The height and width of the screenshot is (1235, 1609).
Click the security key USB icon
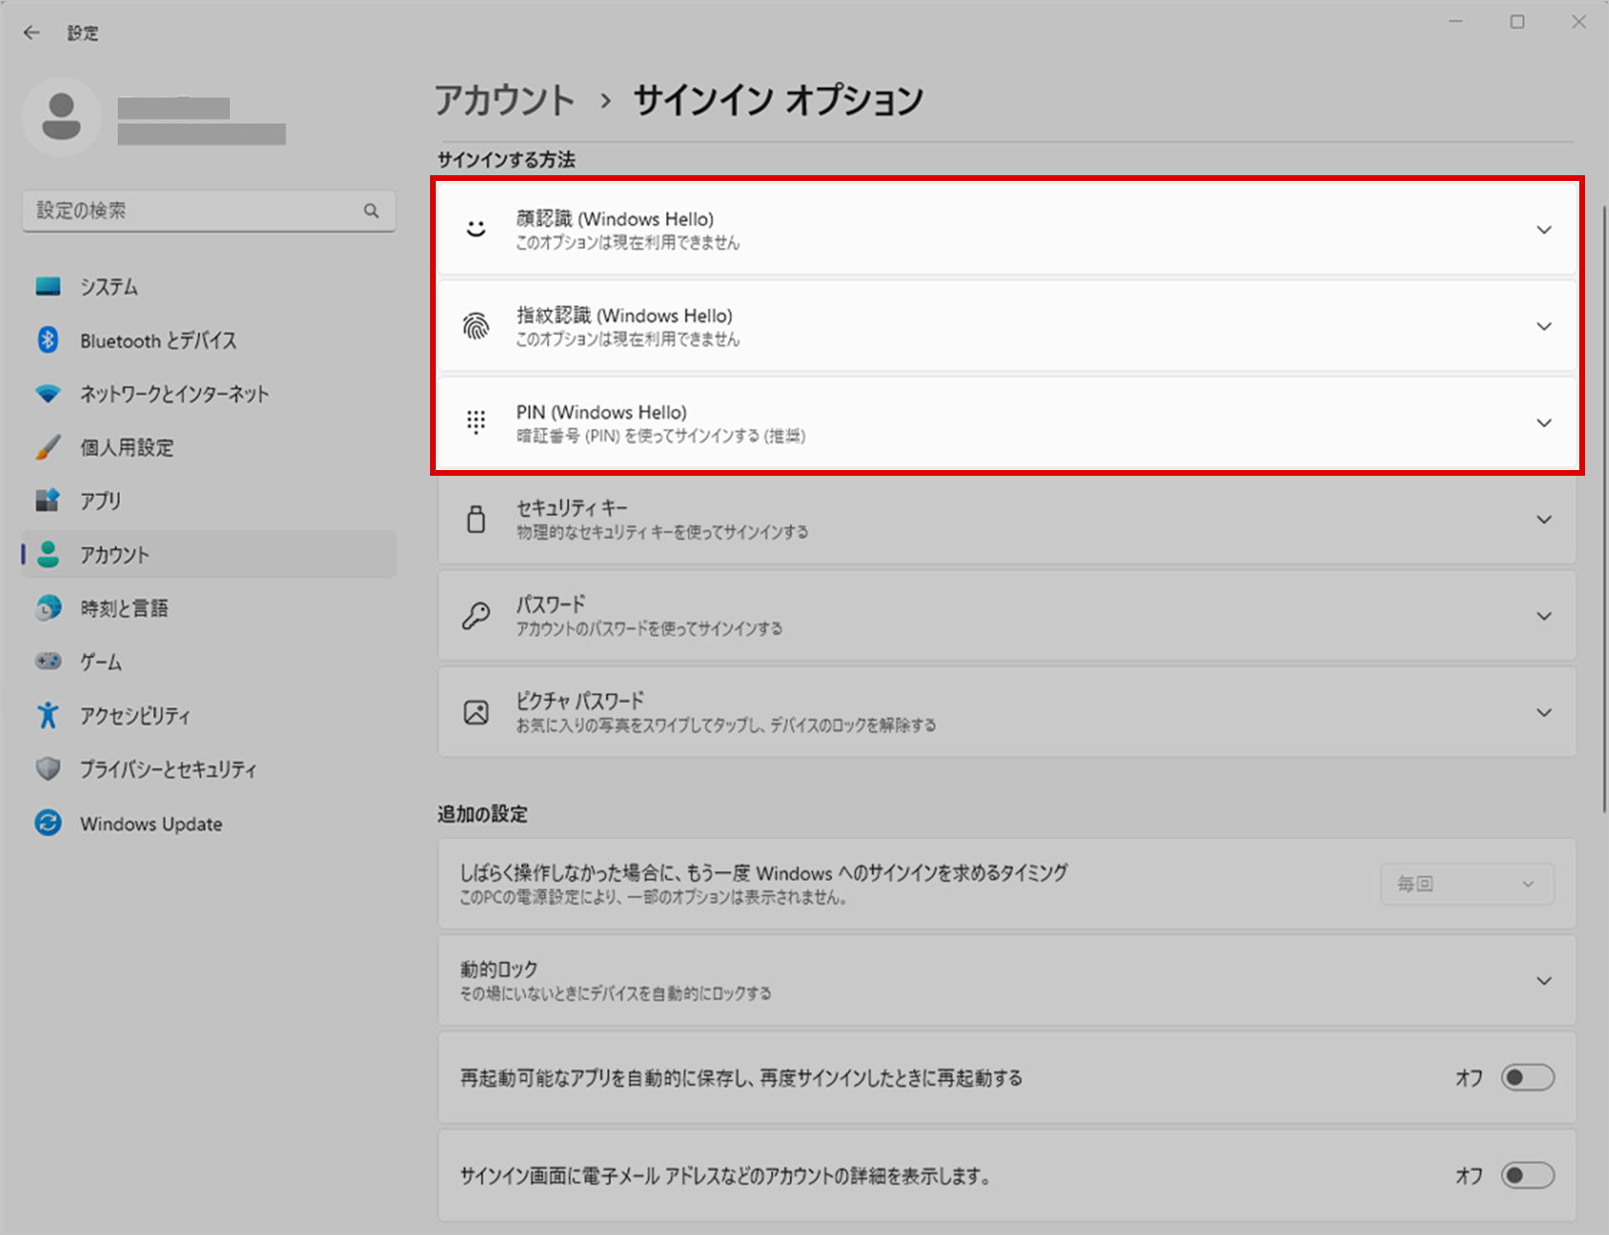pyautogui.click(x=476, y=519)
